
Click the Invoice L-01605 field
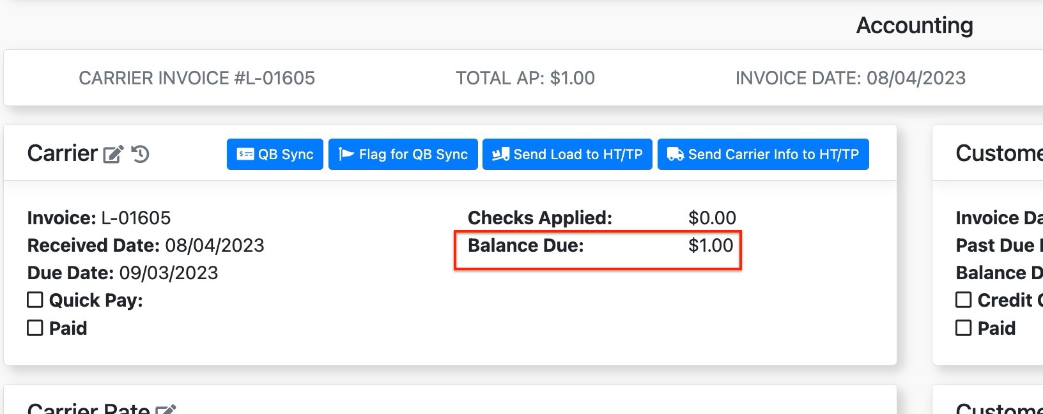[99, 218]
